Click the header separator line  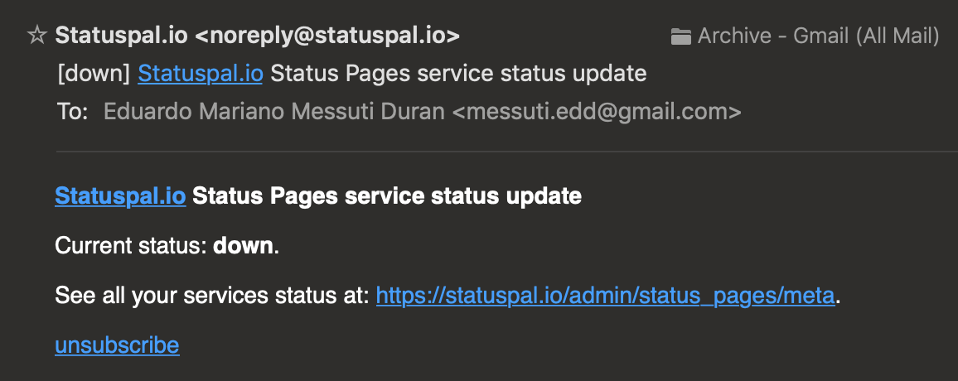pos(506,151)
